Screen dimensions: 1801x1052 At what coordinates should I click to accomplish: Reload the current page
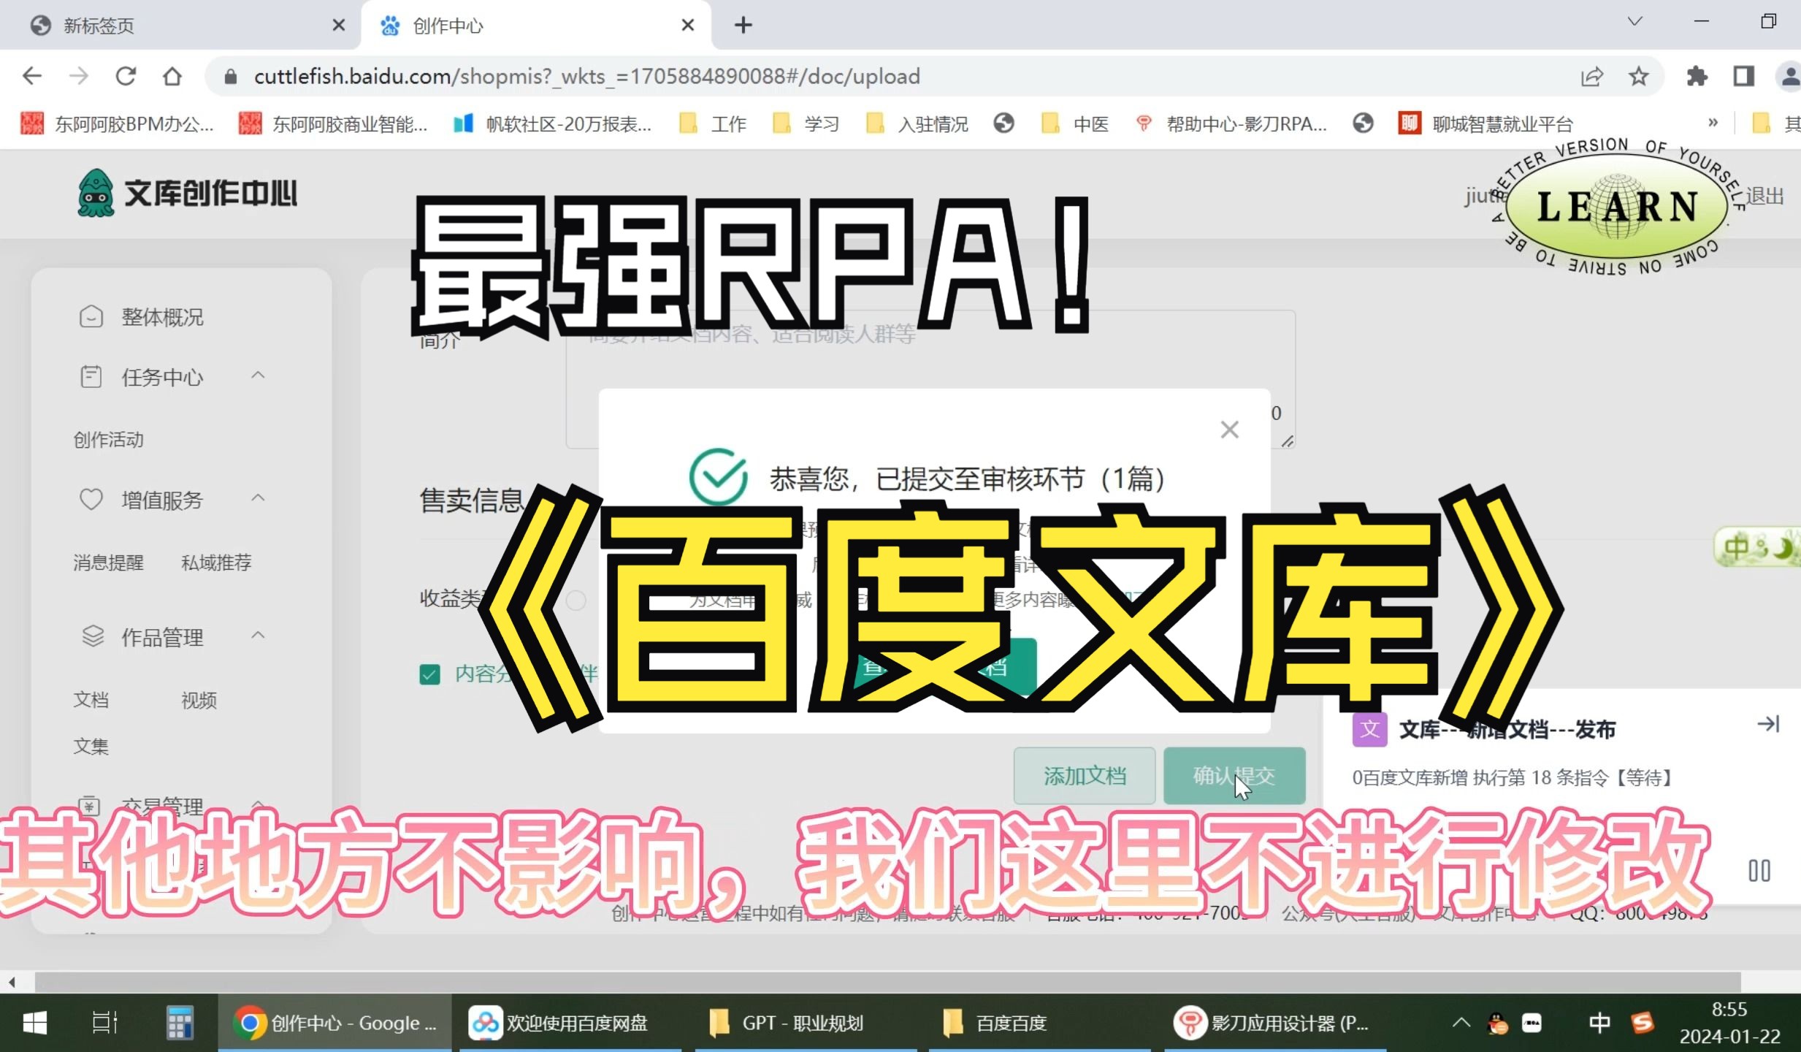click(x=126, y=76)
